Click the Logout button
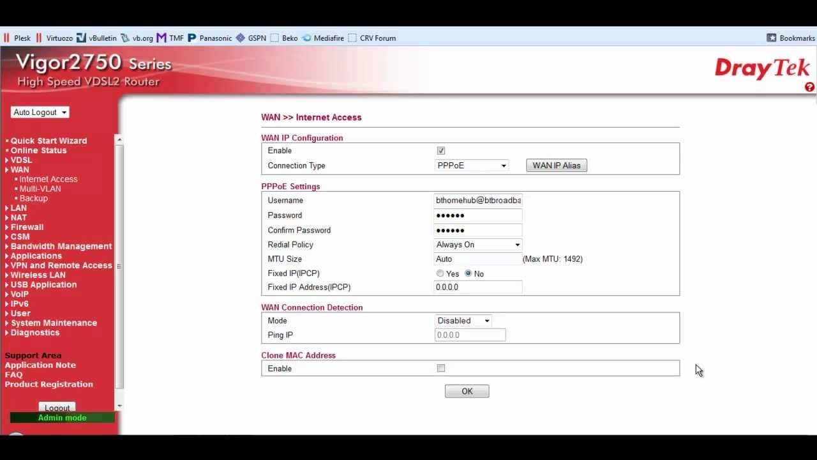The height and width of the screenshot is (460, 817). [57, 408]
